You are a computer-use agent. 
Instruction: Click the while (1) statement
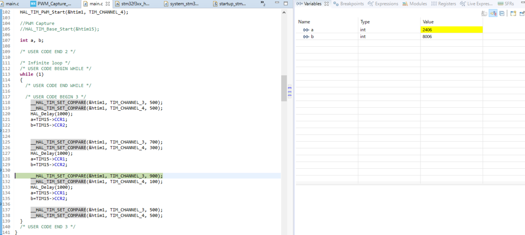point(31,74)
